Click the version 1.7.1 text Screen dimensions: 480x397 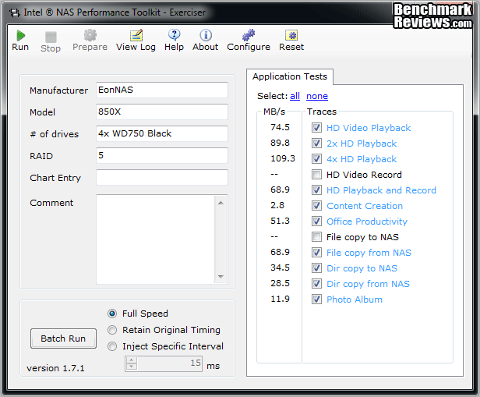tap(55, 368)
